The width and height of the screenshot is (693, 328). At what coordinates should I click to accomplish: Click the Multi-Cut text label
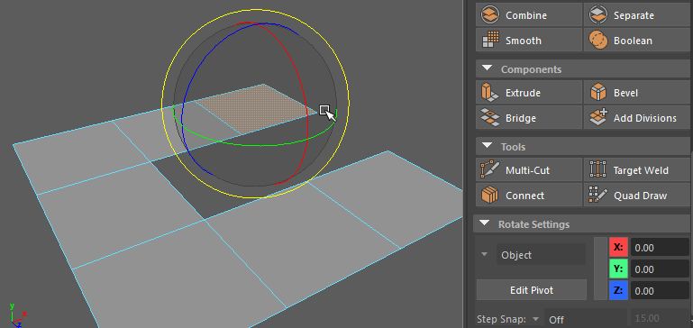click(528, 170)
